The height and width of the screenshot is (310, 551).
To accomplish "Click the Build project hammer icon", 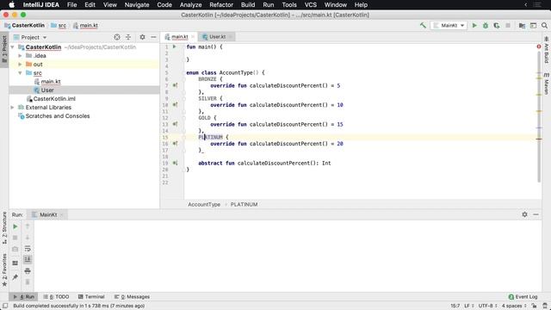I will tap(423, 25).
